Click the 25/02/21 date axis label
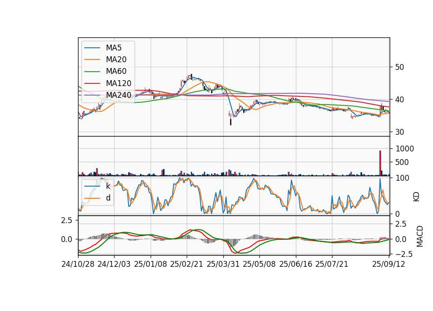The image size is (433, 311). click(187, 264)
